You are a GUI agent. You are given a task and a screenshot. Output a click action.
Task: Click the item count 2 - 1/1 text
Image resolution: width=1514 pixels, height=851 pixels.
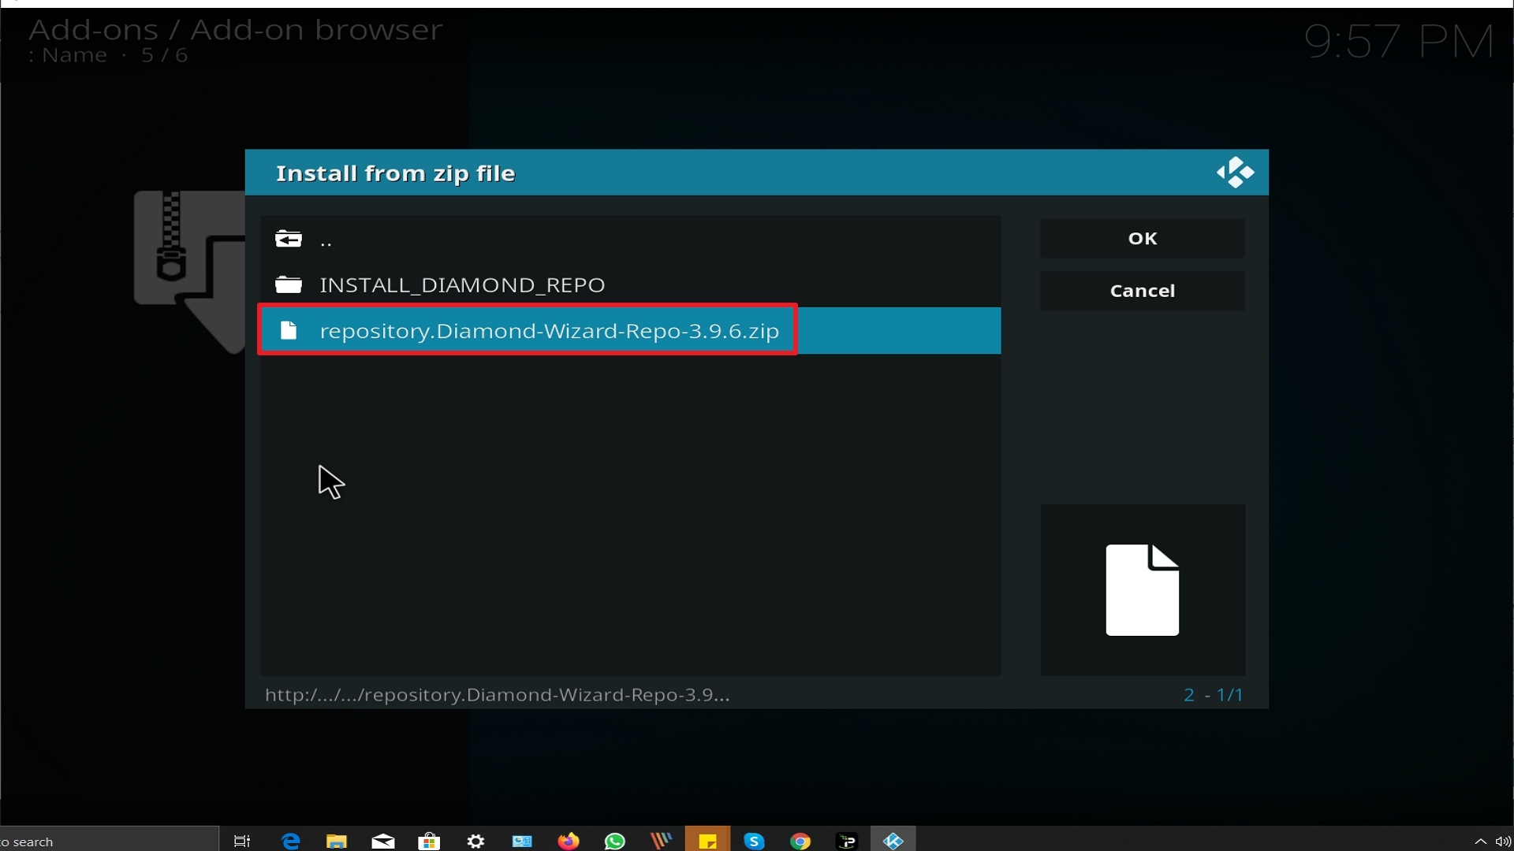(x=1213, y=695)
